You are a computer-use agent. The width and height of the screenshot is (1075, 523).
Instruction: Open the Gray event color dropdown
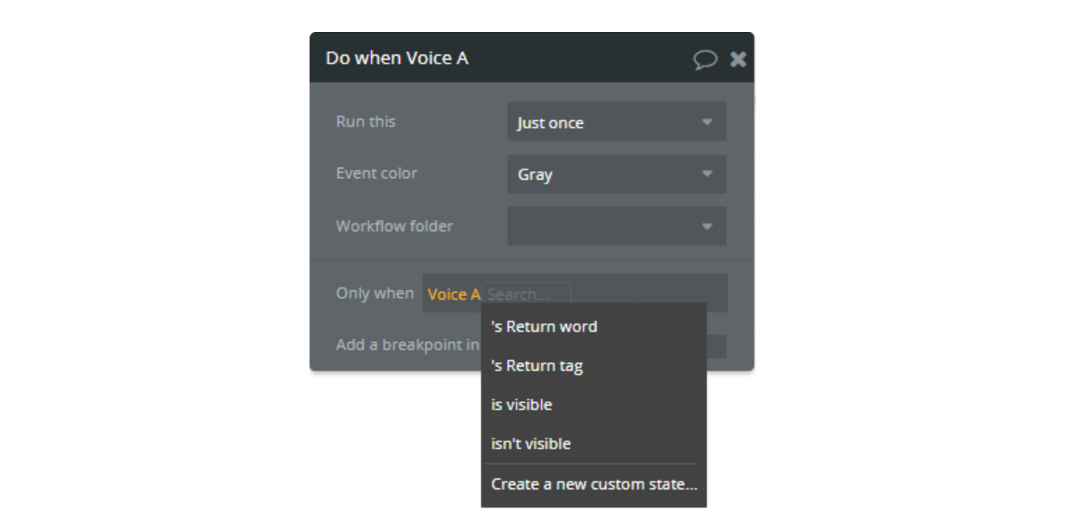pyautogui.click(x=616, y=174)
